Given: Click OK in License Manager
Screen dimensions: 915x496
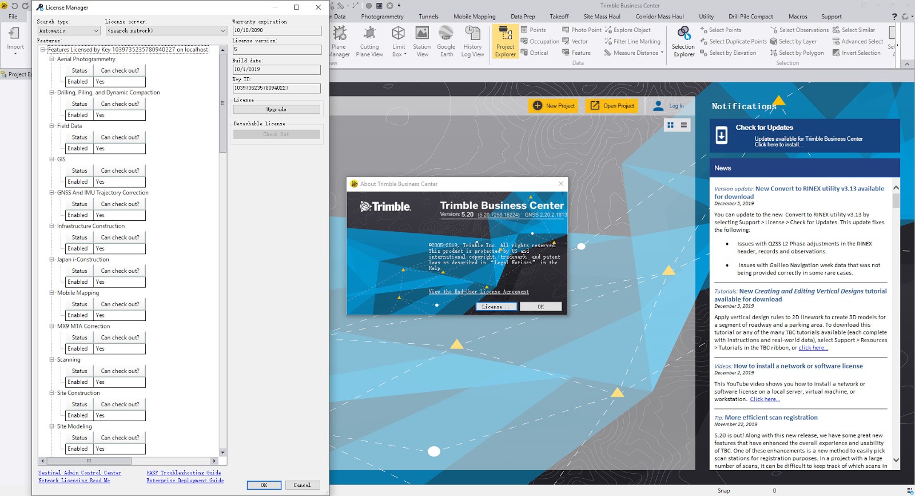Looking at the screenshot, I should coord(264,485).
